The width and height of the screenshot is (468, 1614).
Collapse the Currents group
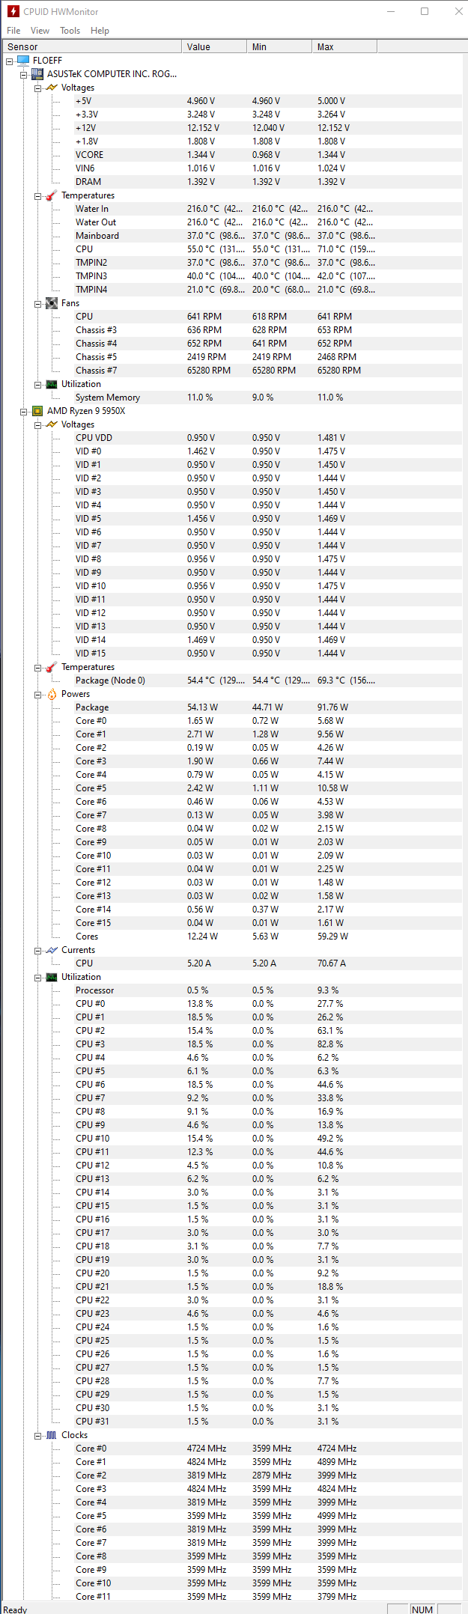38,950
